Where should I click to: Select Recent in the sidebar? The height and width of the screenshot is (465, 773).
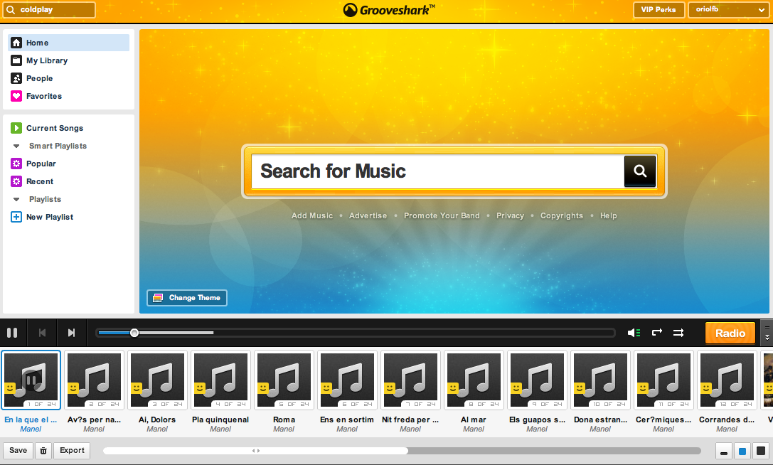pos(40,181)
